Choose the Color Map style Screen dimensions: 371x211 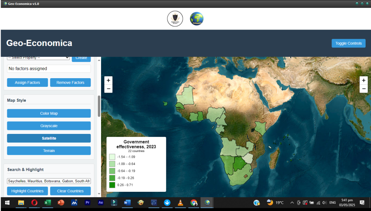(x=49, y=114)
